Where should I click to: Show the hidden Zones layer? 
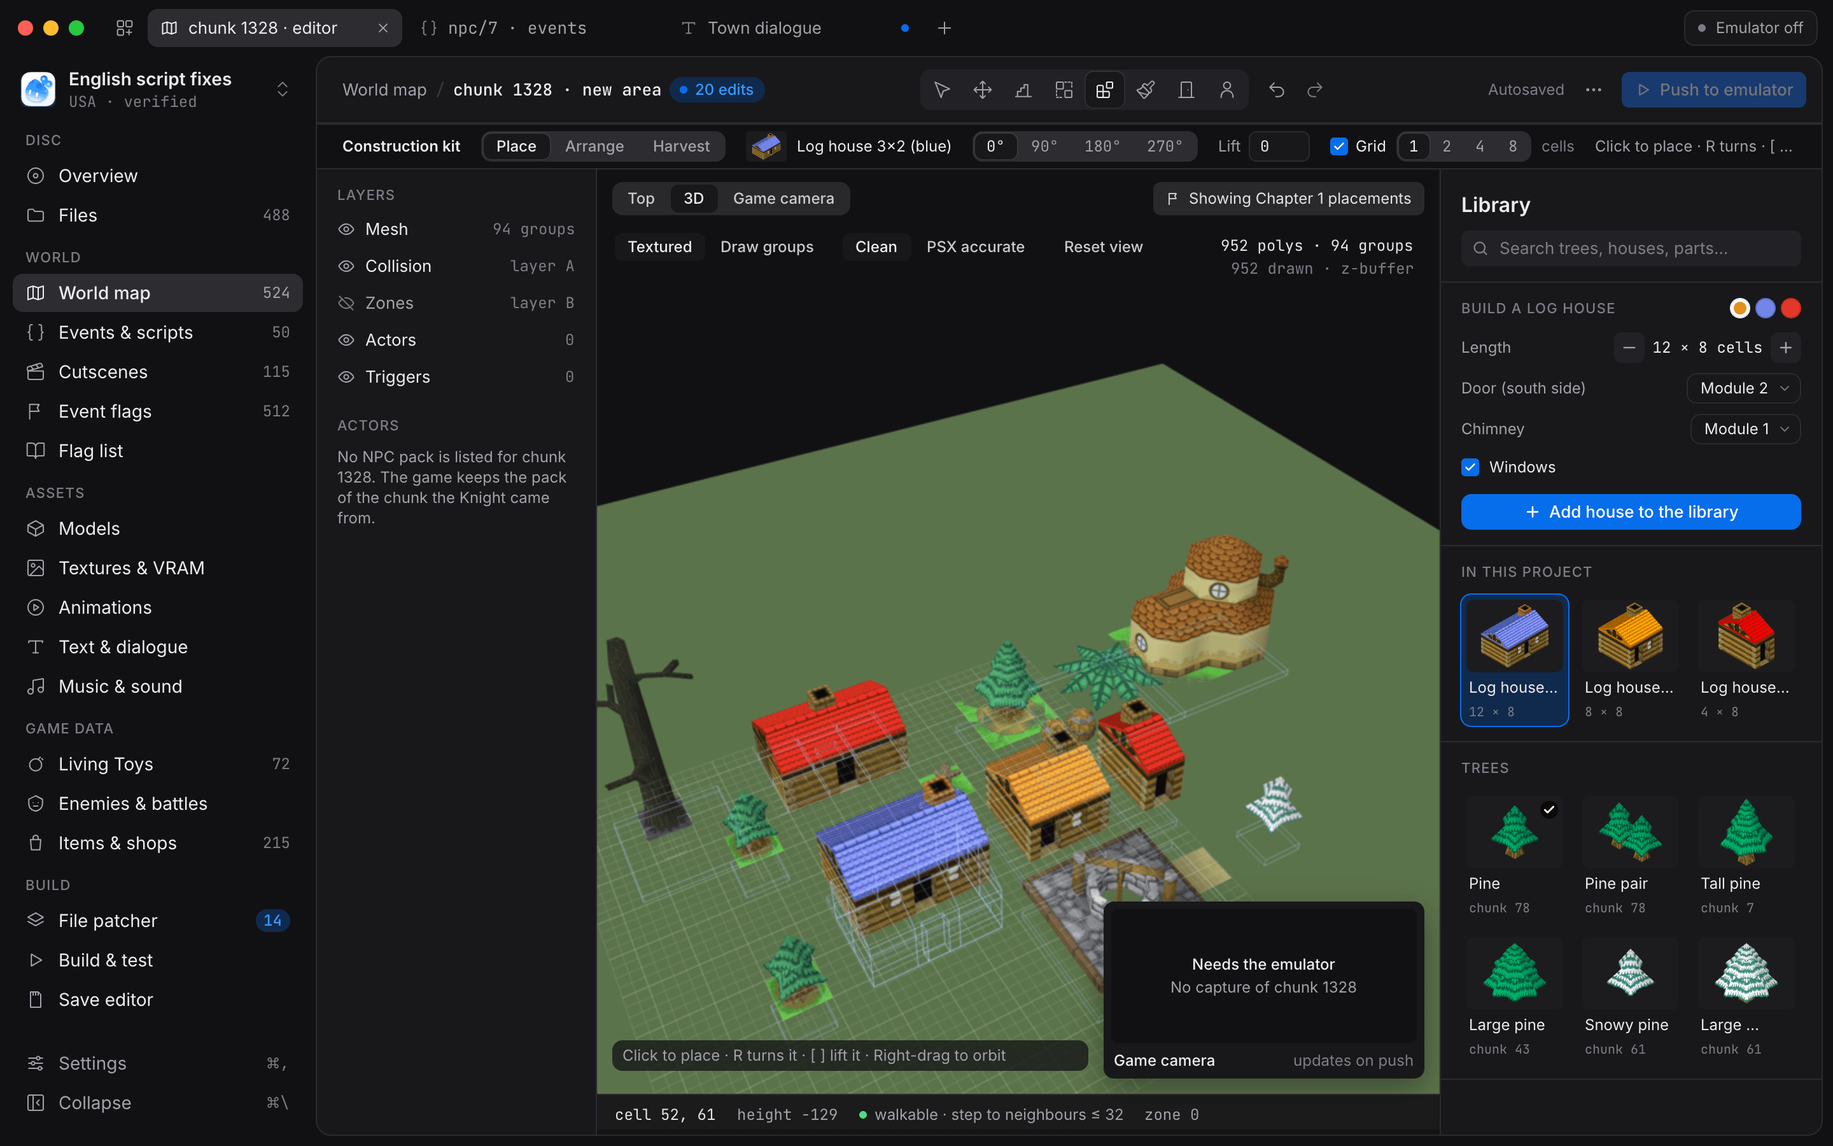[x=346, y=303]
